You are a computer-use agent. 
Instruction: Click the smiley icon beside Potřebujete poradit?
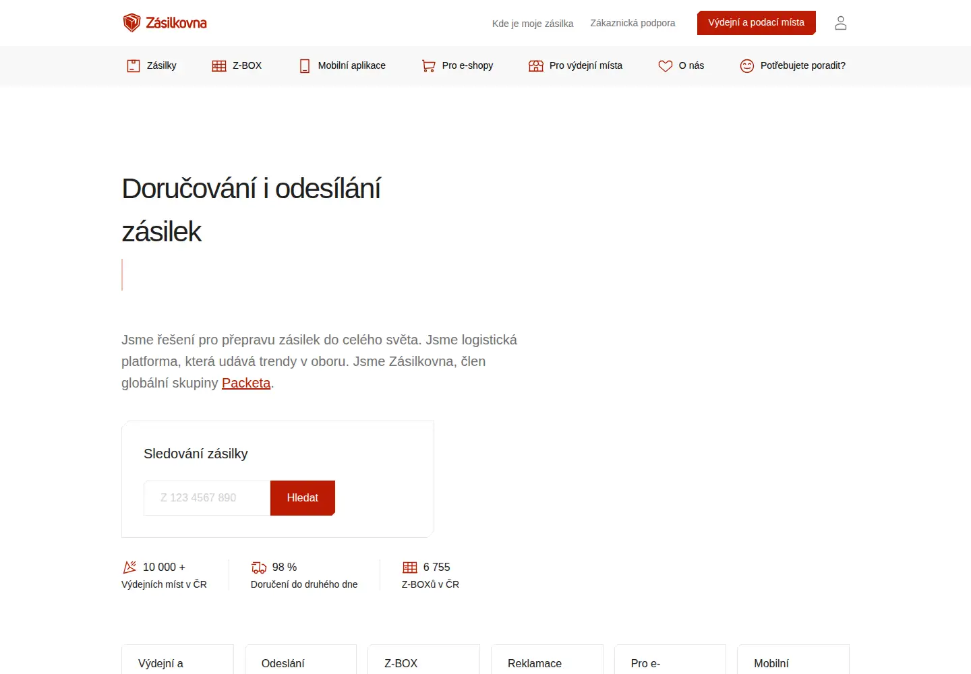(x=747, y=65)
